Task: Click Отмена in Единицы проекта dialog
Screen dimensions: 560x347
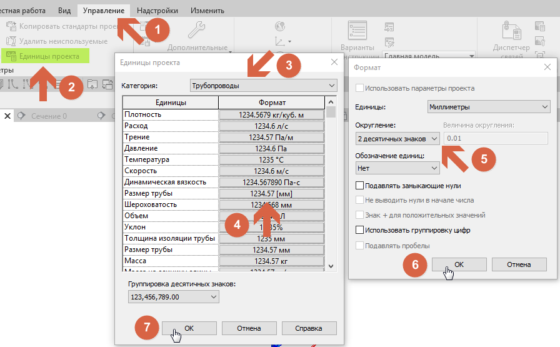Action: point(249,328)
